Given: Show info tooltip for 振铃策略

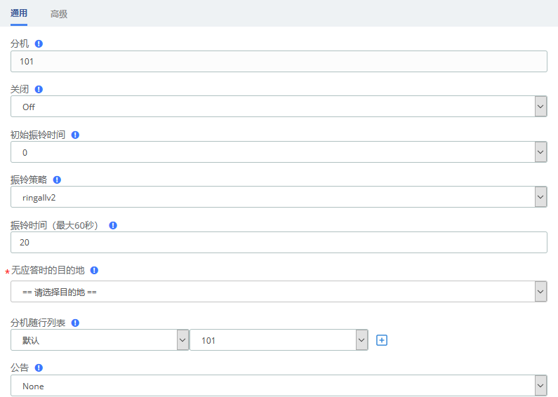Looking at the screenshot, I should tap(57, 180).
